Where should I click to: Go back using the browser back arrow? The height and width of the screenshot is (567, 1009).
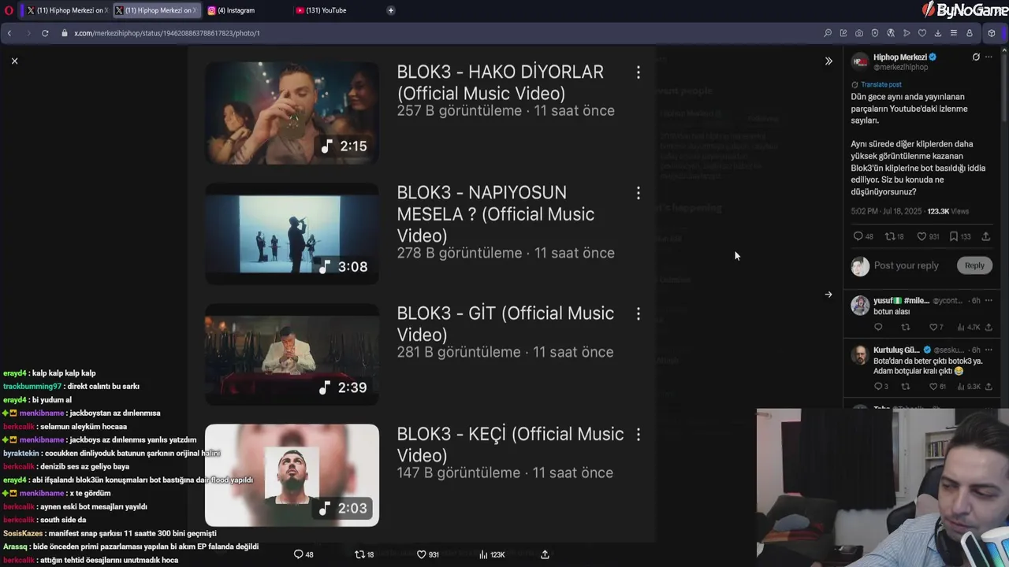pos(9,33)
